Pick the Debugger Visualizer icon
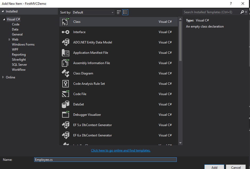Viewport: 250px width, 169px height. click(66, 115)
